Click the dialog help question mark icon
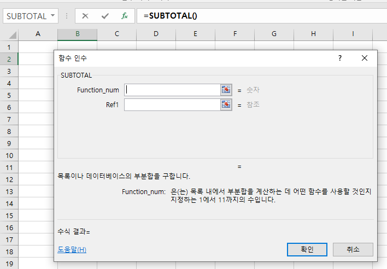 tap(339, 58)
